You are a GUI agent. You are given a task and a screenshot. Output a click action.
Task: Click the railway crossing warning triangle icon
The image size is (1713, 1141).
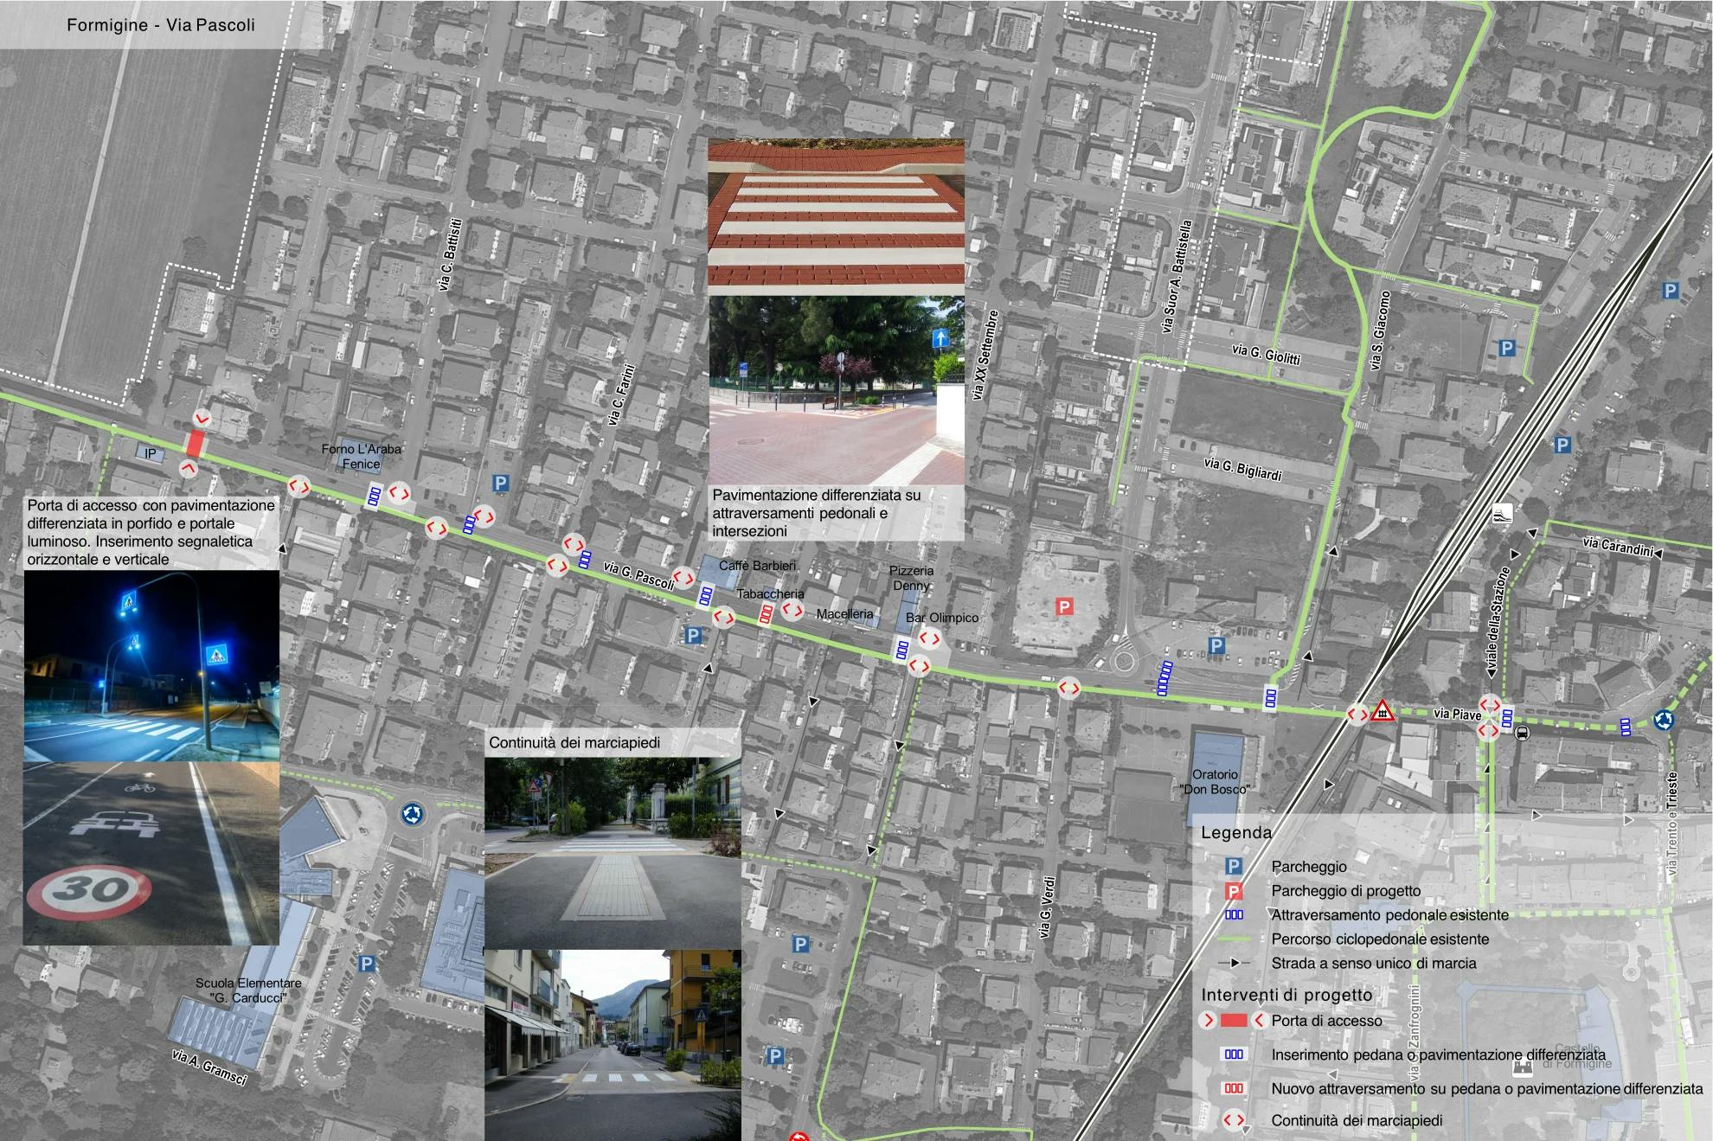coord(1383,712)
